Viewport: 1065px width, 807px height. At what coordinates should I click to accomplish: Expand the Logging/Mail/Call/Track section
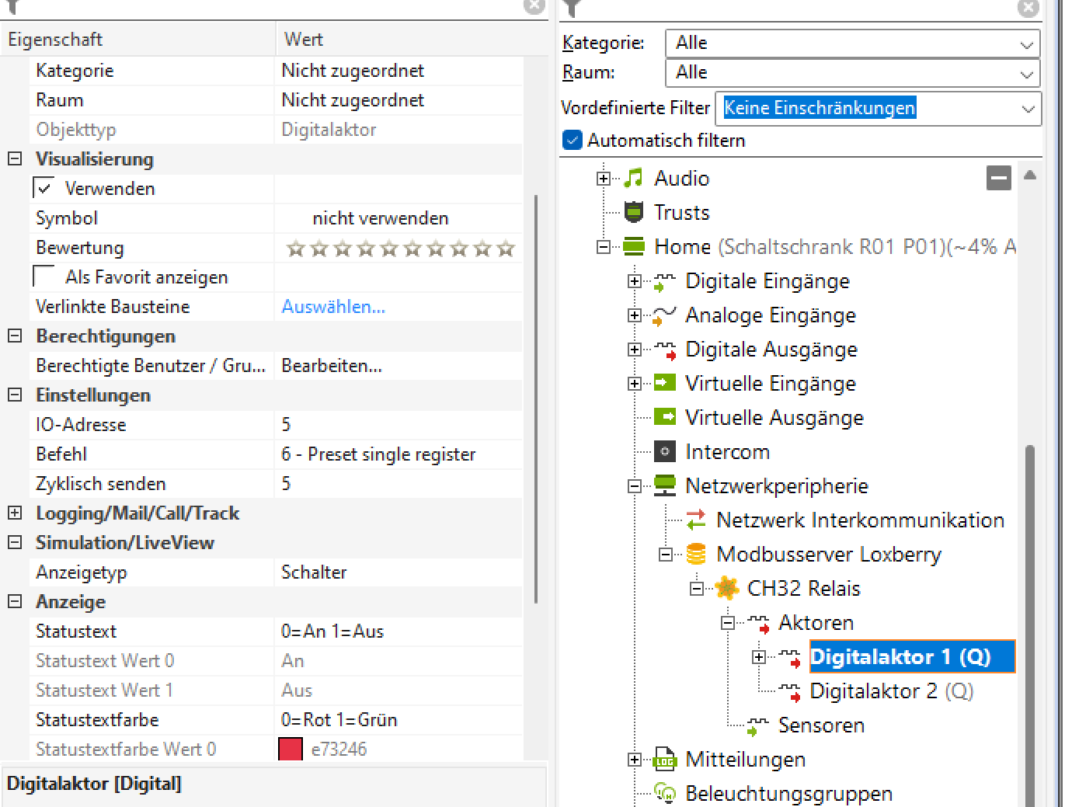15,513
